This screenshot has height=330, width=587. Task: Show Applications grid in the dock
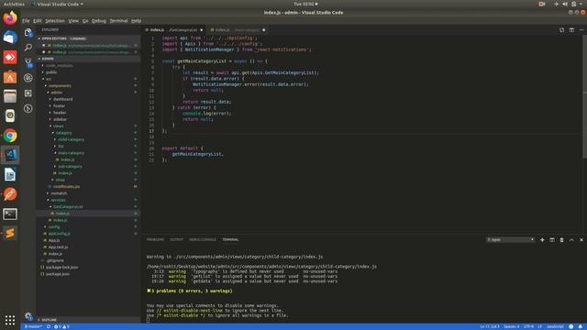[10, 320]
